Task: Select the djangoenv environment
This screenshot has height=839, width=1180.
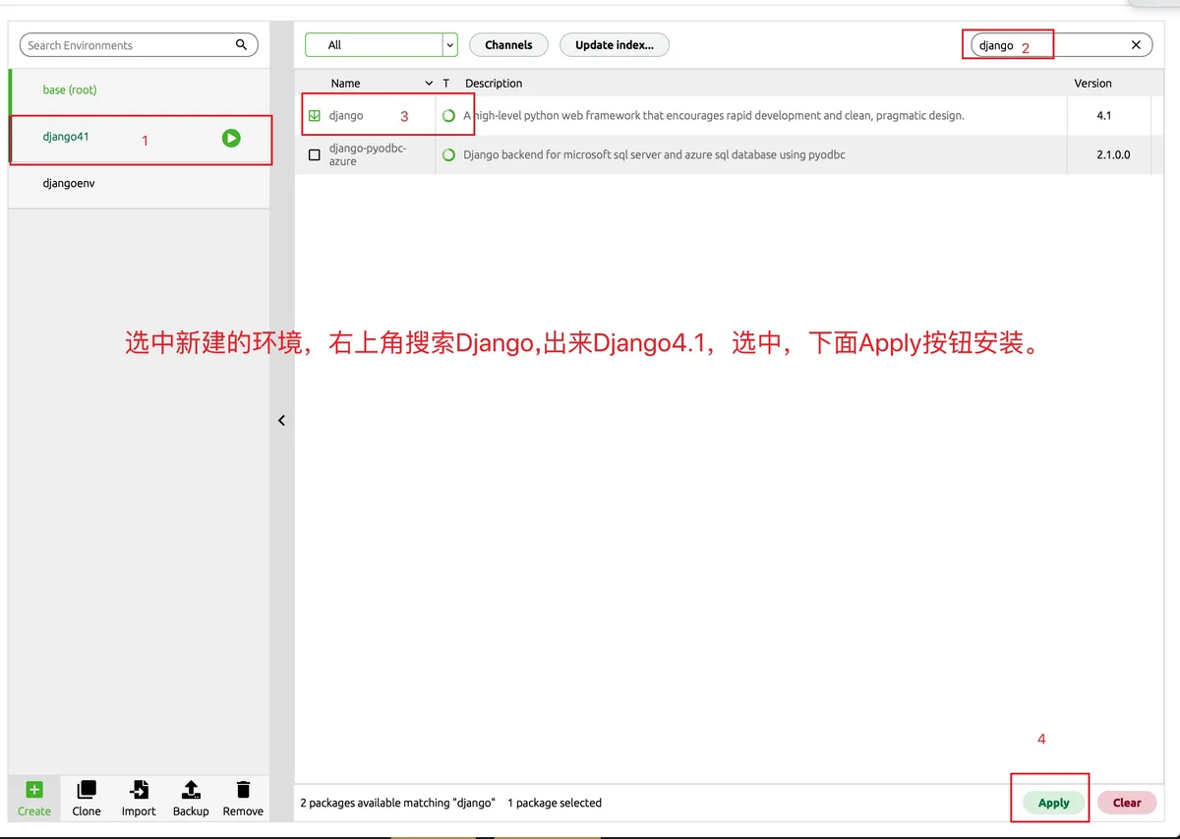Action: point(139,184)
